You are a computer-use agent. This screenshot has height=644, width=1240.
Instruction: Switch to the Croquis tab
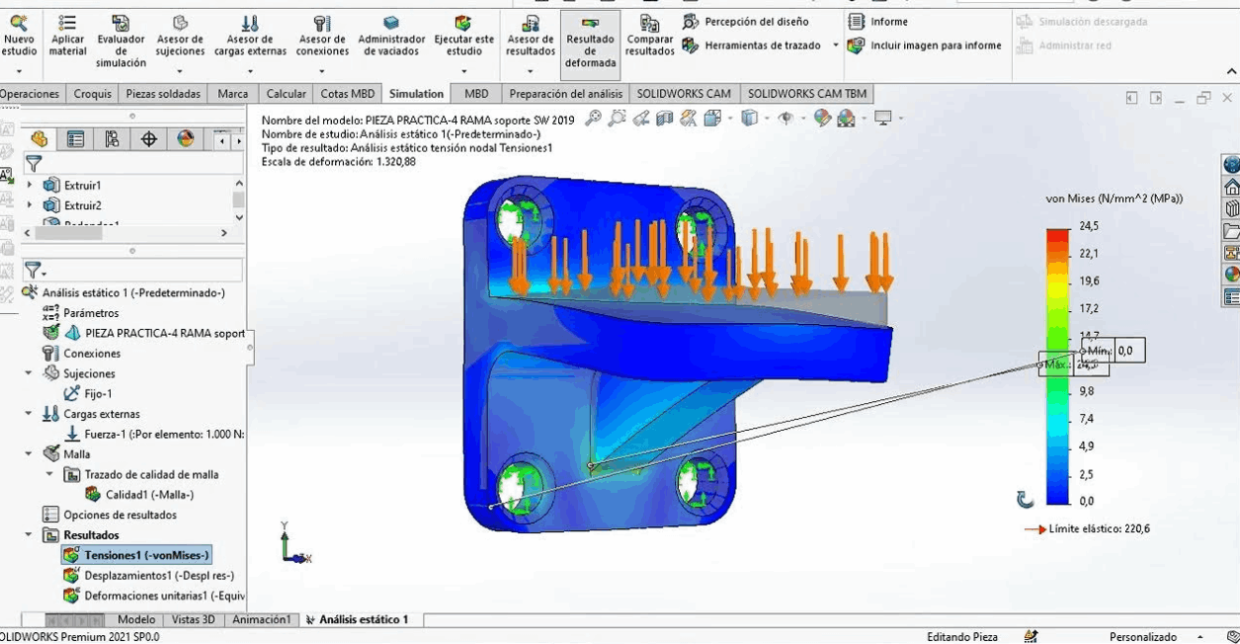tap(92, 94)
